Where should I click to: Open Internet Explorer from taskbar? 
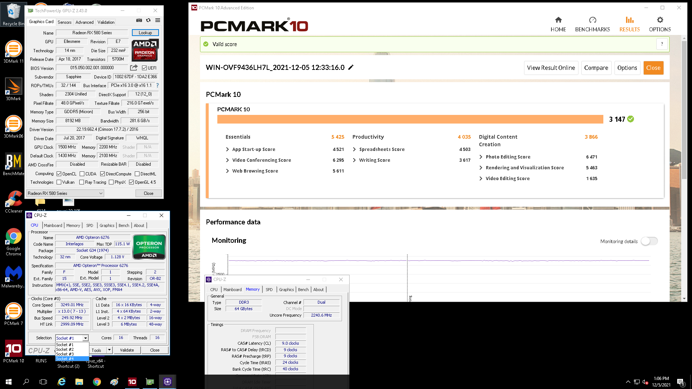(62, 382)
